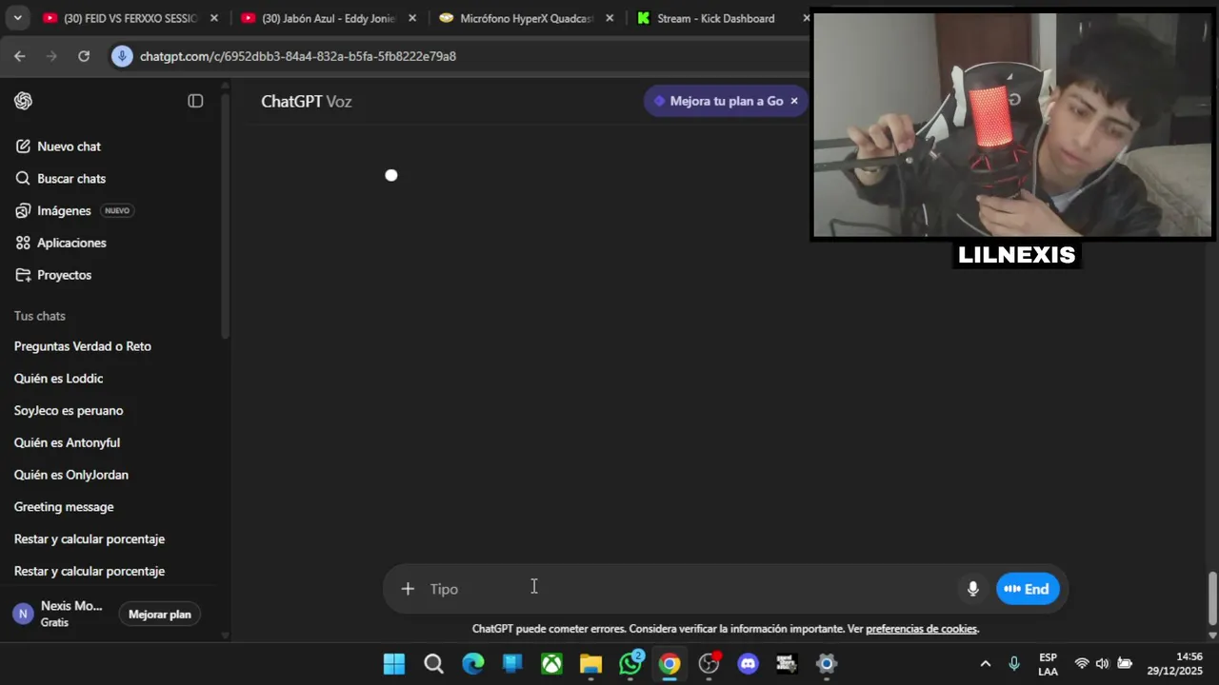This screenshot has width=1219, height=685.
Task: Go back with browser back arrow
Action: point(19,56)
